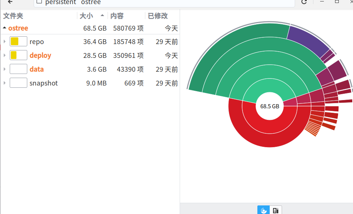Click the 350961 项 item count
The image size is (353, 214).
point(128,55)
